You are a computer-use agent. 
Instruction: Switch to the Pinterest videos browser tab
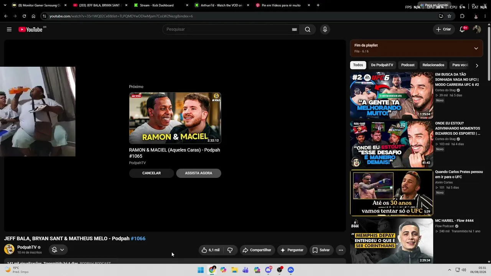point(283,5)
